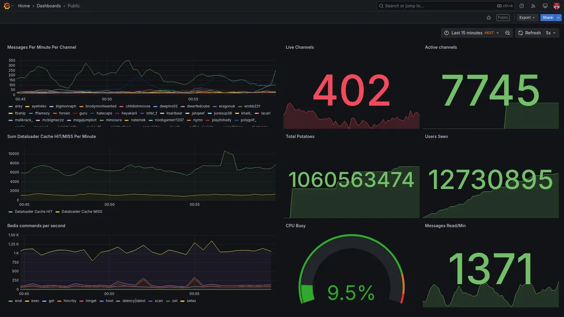564x317 pixels.
Task: Click the 1371 Messages Read/Min value
Action: click(490, 269)
